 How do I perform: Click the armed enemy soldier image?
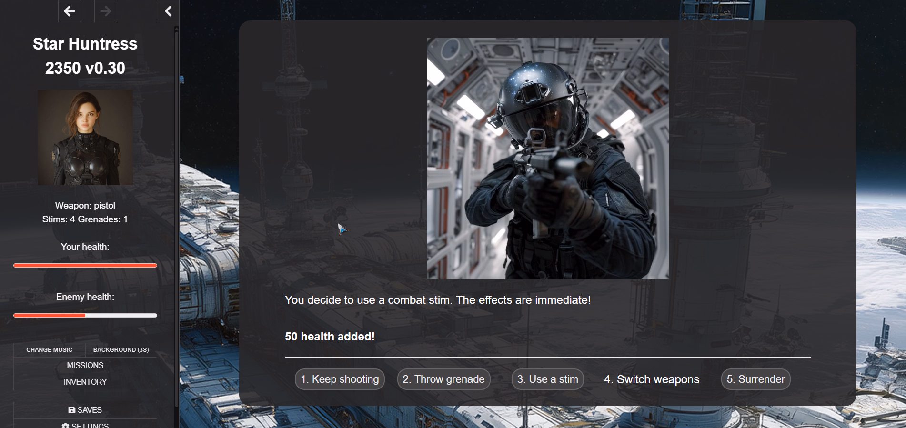[547, 159]
